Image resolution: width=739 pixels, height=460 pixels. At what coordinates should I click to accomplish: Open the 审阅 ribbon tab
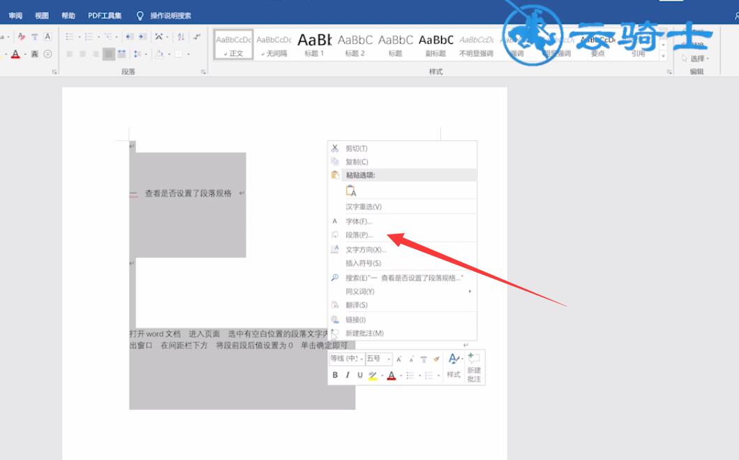coord(15,15)
